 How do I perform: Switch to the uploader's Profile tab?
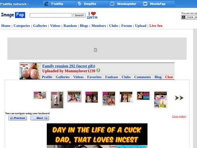click(x=47, y=77)
